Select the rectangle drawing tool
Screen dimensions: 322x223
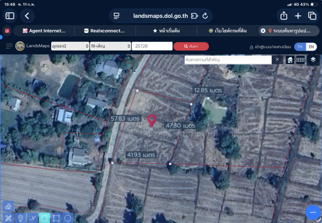point(56,218)
